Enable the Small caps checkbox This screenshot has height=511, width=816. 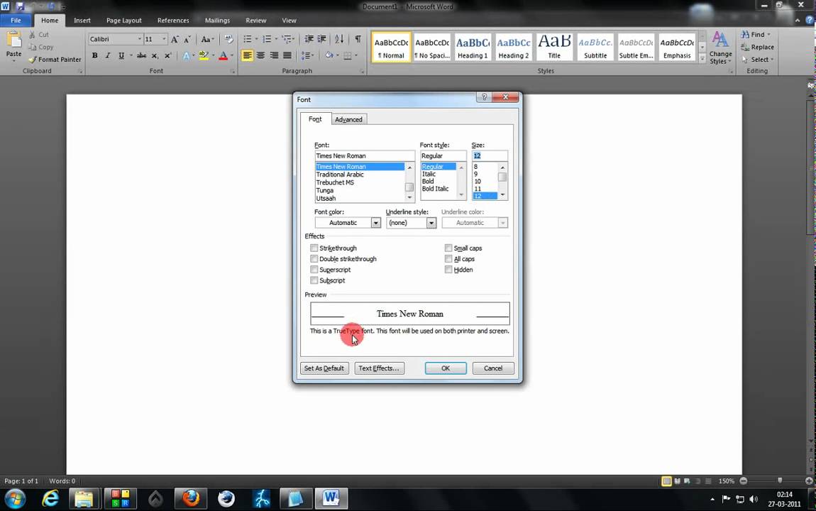(448, 248)
